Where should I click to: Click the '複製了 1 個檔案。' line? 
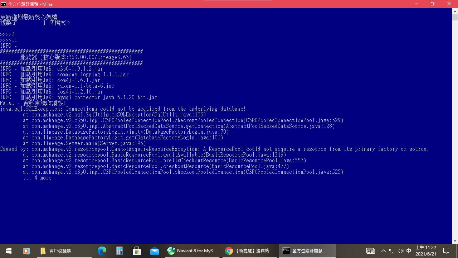[x=35, y=23]
